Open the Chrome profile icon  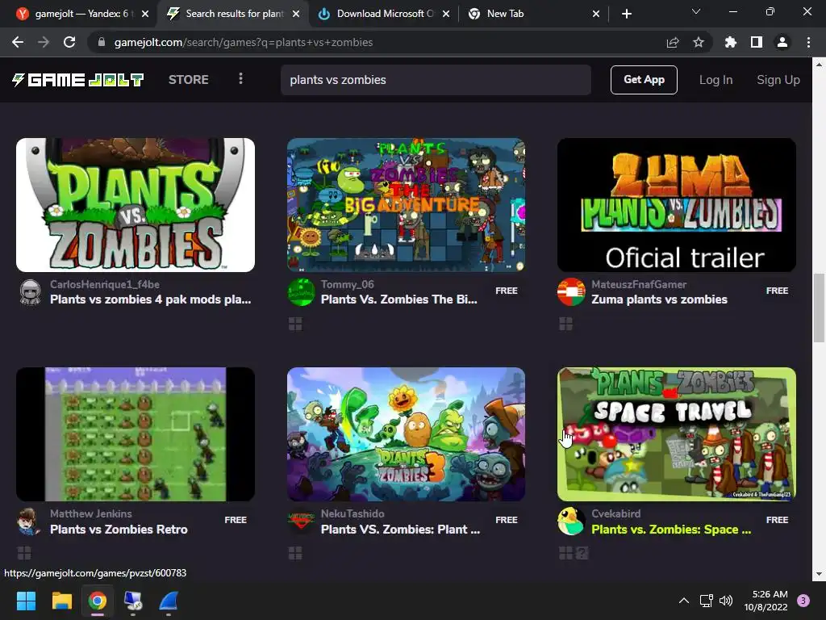pos(782,42)
